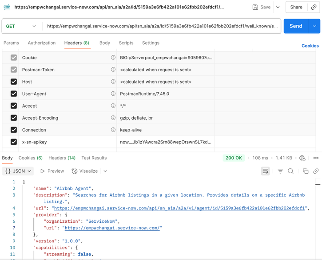Click the response body scrollbar marker
This screenshot has height=260, width=322.
(x=318, y=184)
